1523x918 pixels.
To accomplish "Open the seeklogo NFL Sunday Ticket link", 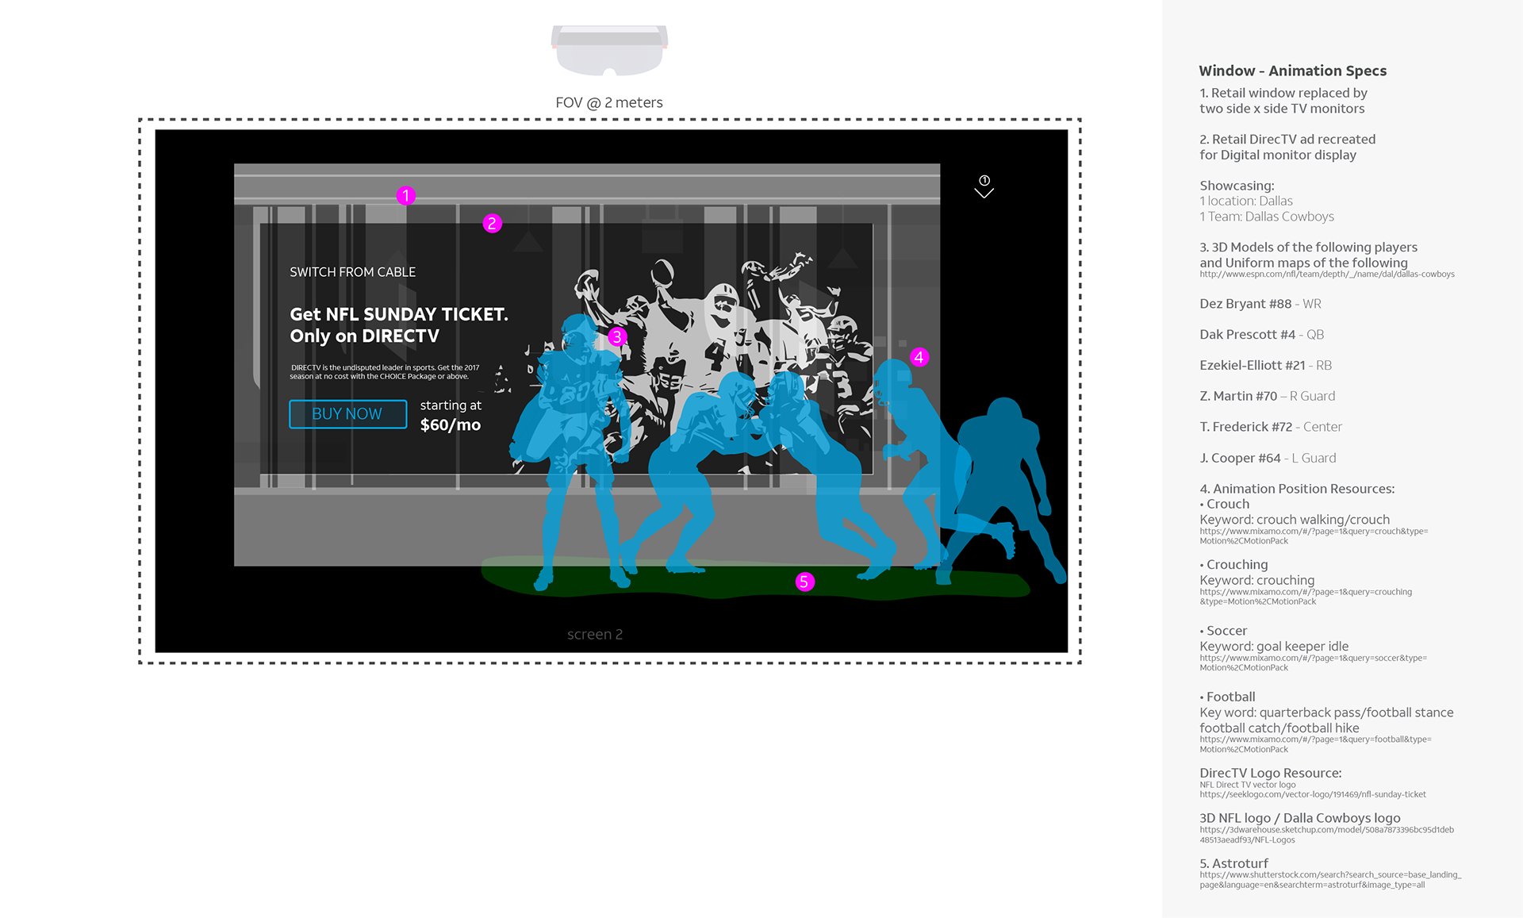I will pyautogui.click(x=1312, y=794).
